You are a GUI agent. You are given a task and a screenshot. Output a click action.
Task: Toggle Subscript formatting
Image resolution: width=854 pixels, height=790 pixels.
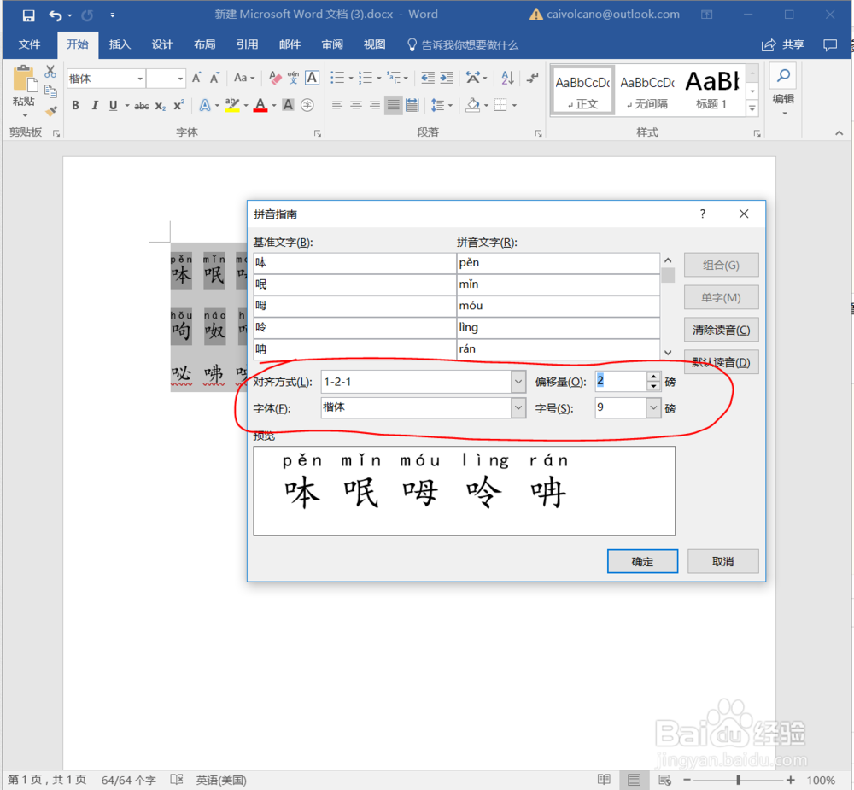(x=161, y=106)
